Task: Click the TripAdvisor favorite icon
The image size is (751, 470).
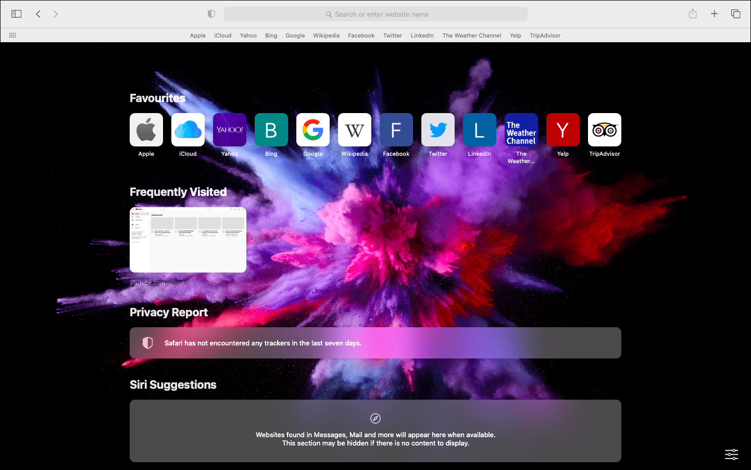Action: coord(604,130)
